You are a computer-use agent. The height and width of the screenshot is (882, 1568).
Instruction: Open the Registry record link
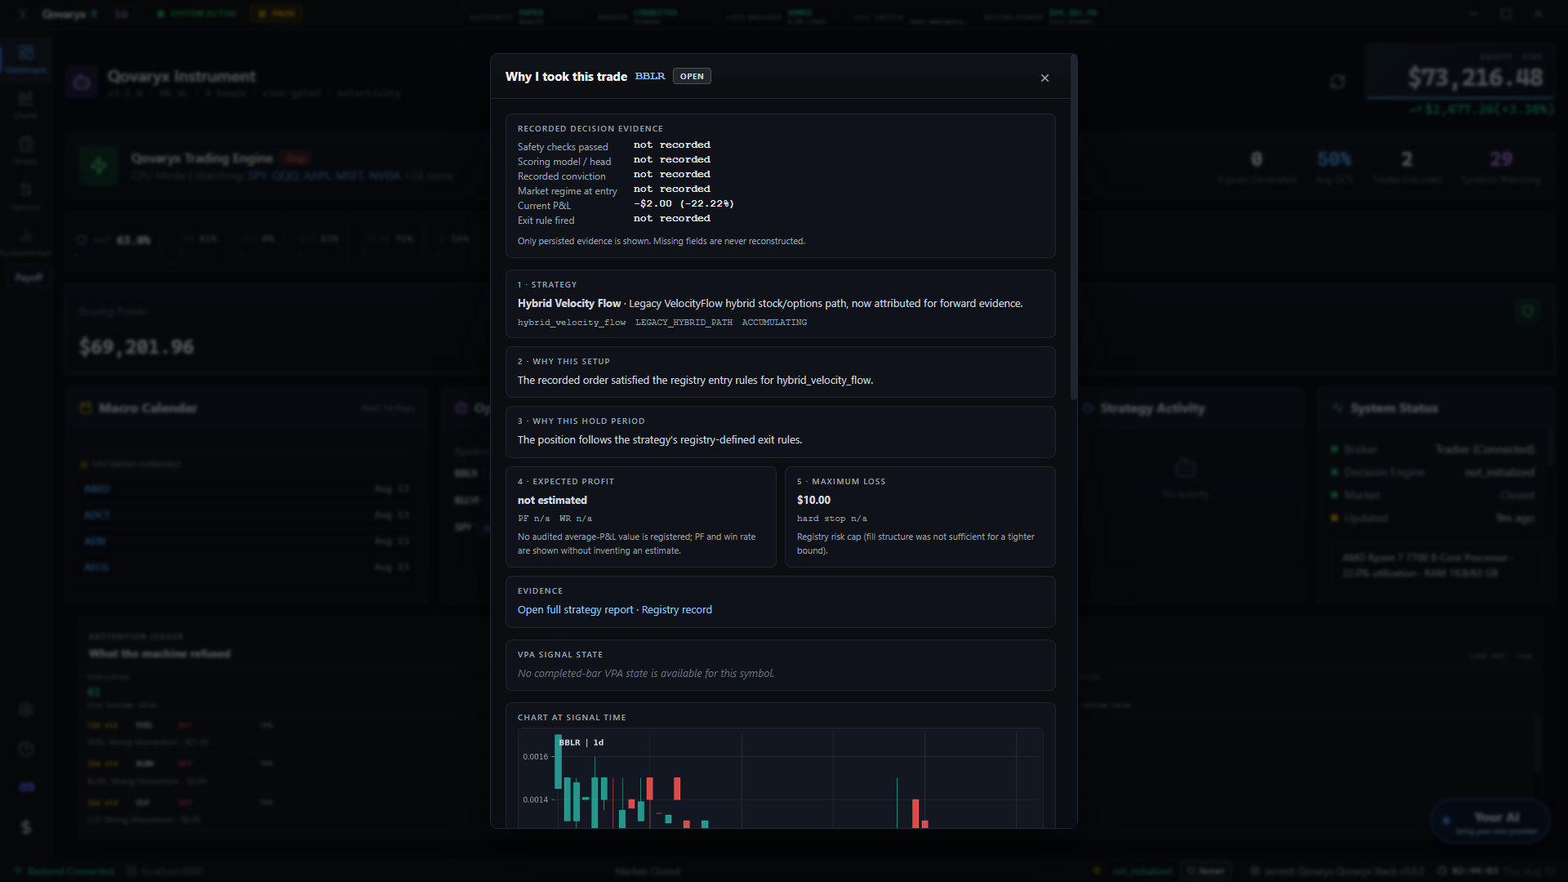677,610
